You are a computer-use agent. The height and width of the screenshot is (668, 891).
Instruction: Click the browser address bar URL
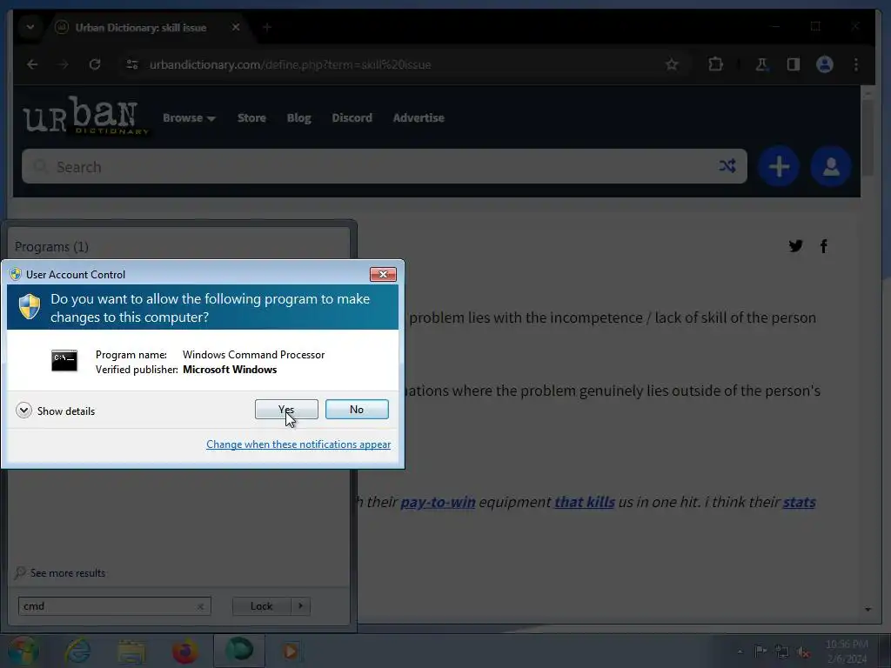click(290, 64)
